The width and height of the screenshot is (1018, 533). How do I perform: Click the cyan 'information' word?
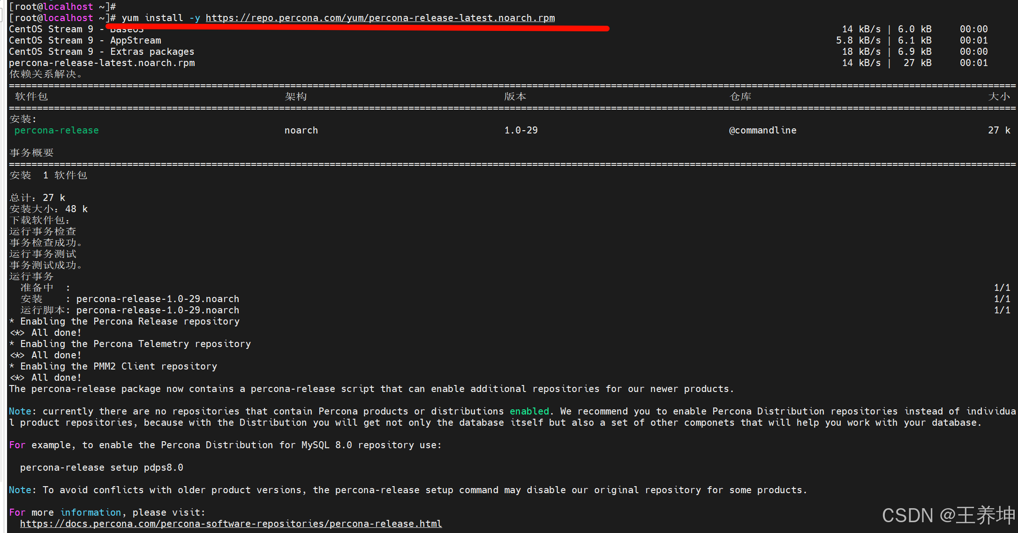point(90,512)
